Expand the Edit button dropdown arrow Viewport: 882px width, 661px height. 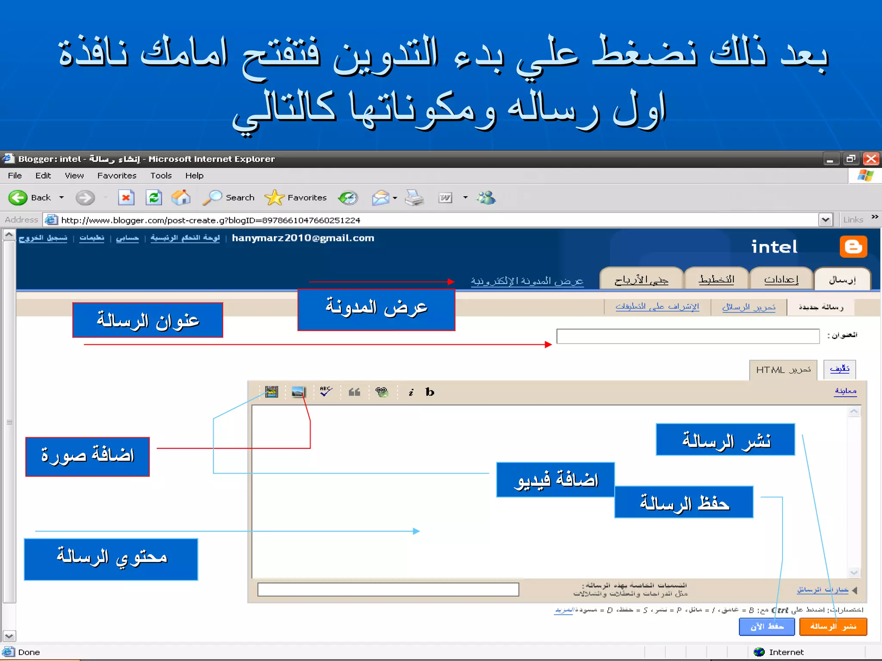(x=465, y=198)
